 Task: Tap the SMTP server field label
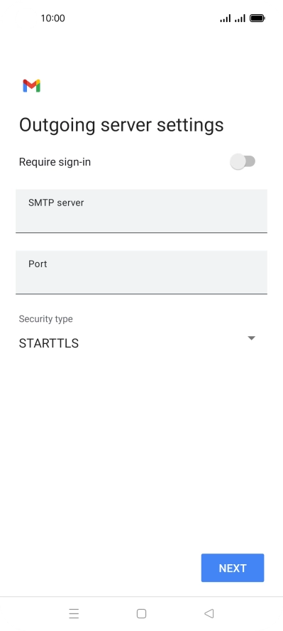click(56, 203)
